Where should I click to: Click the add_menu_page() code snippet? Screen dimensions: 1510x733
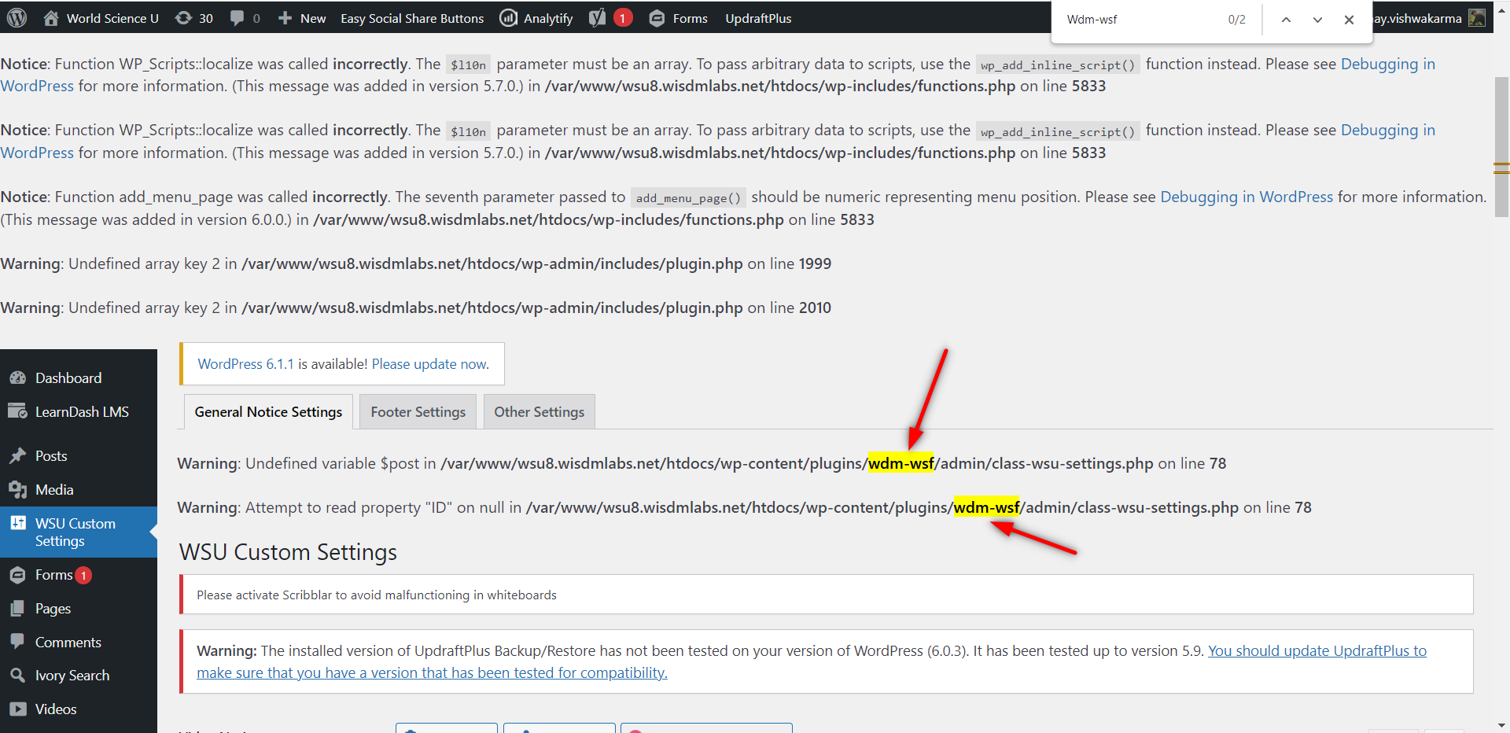coord(688,198)
